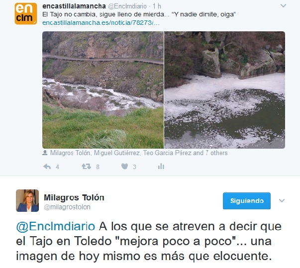The width and height of the screenshot is (300, 268).
Task: Expand options chevron on encastillalamancha tweet
Action: point(283,6)
